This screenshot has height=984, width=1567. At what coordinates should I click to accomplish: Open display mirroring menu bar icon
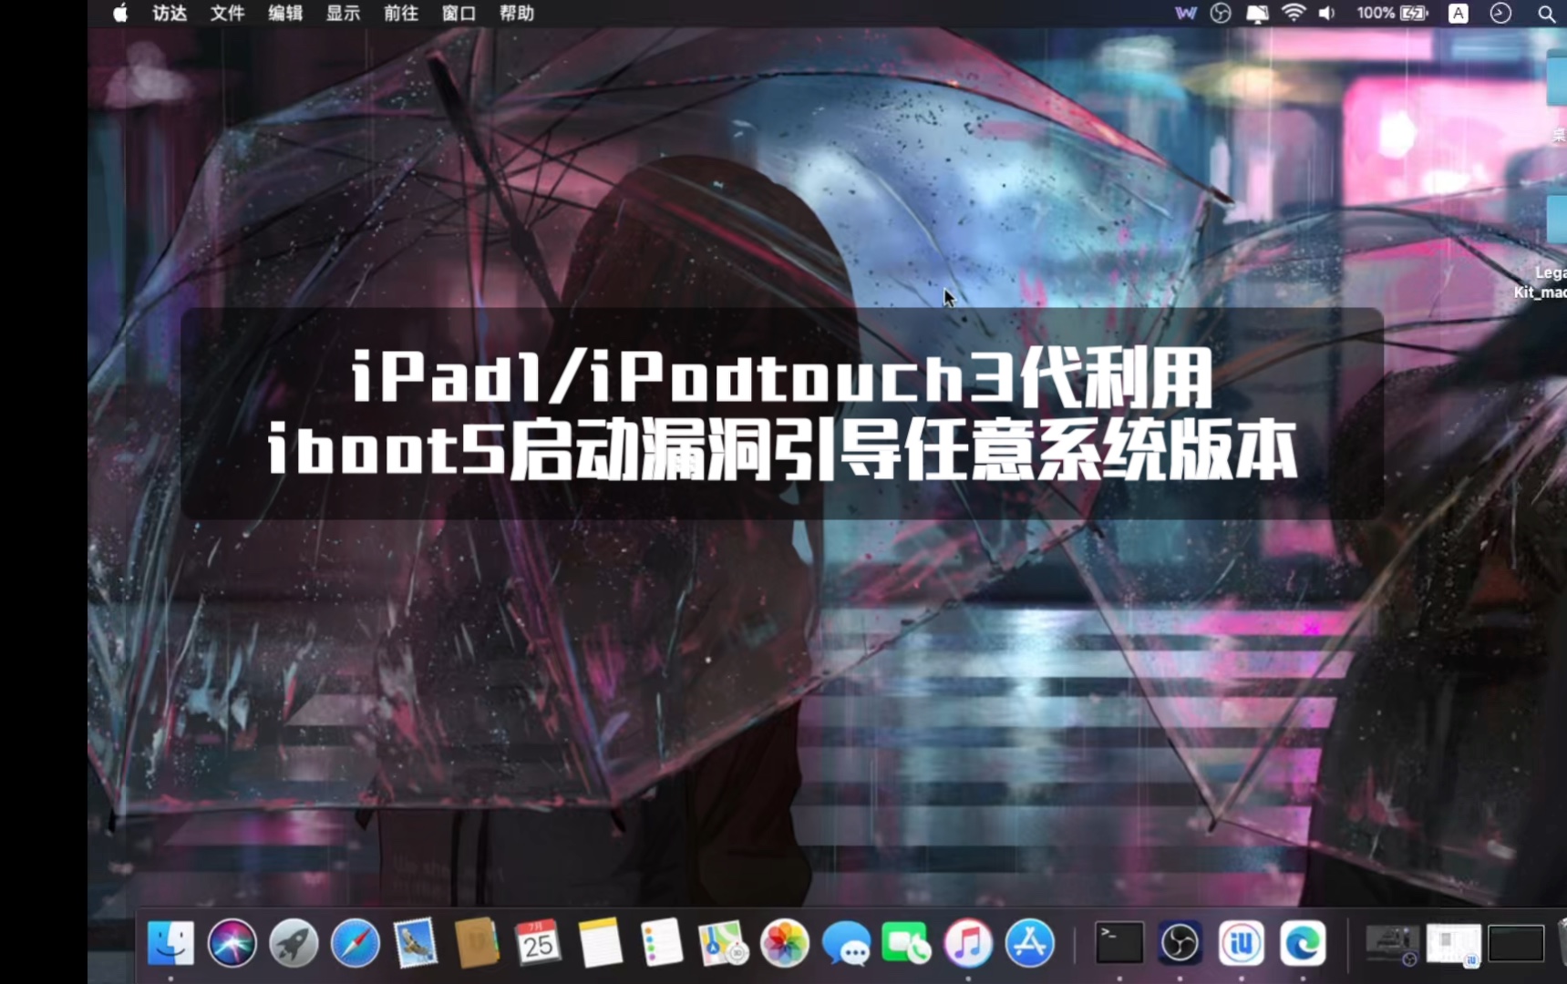pyautogui.click(x=1257, y=13)
